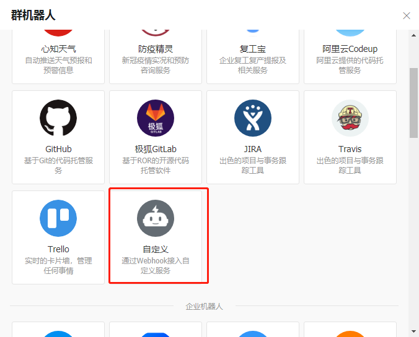Click the 新冠疫情实况和预防咨询服务 description
The height and width of the screenshot is (337, 419).
[156, 66]
